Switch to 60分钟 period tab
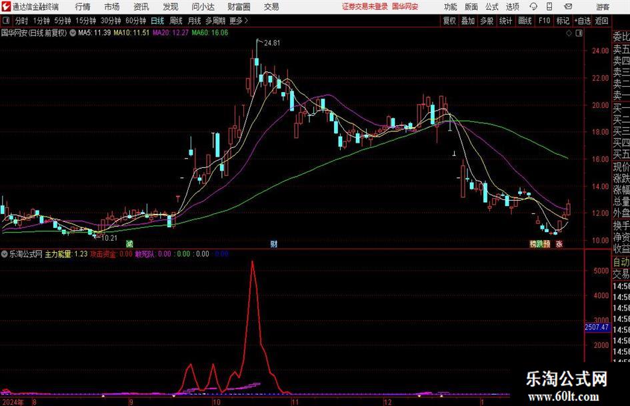630x406 pixels. (136, 21)
